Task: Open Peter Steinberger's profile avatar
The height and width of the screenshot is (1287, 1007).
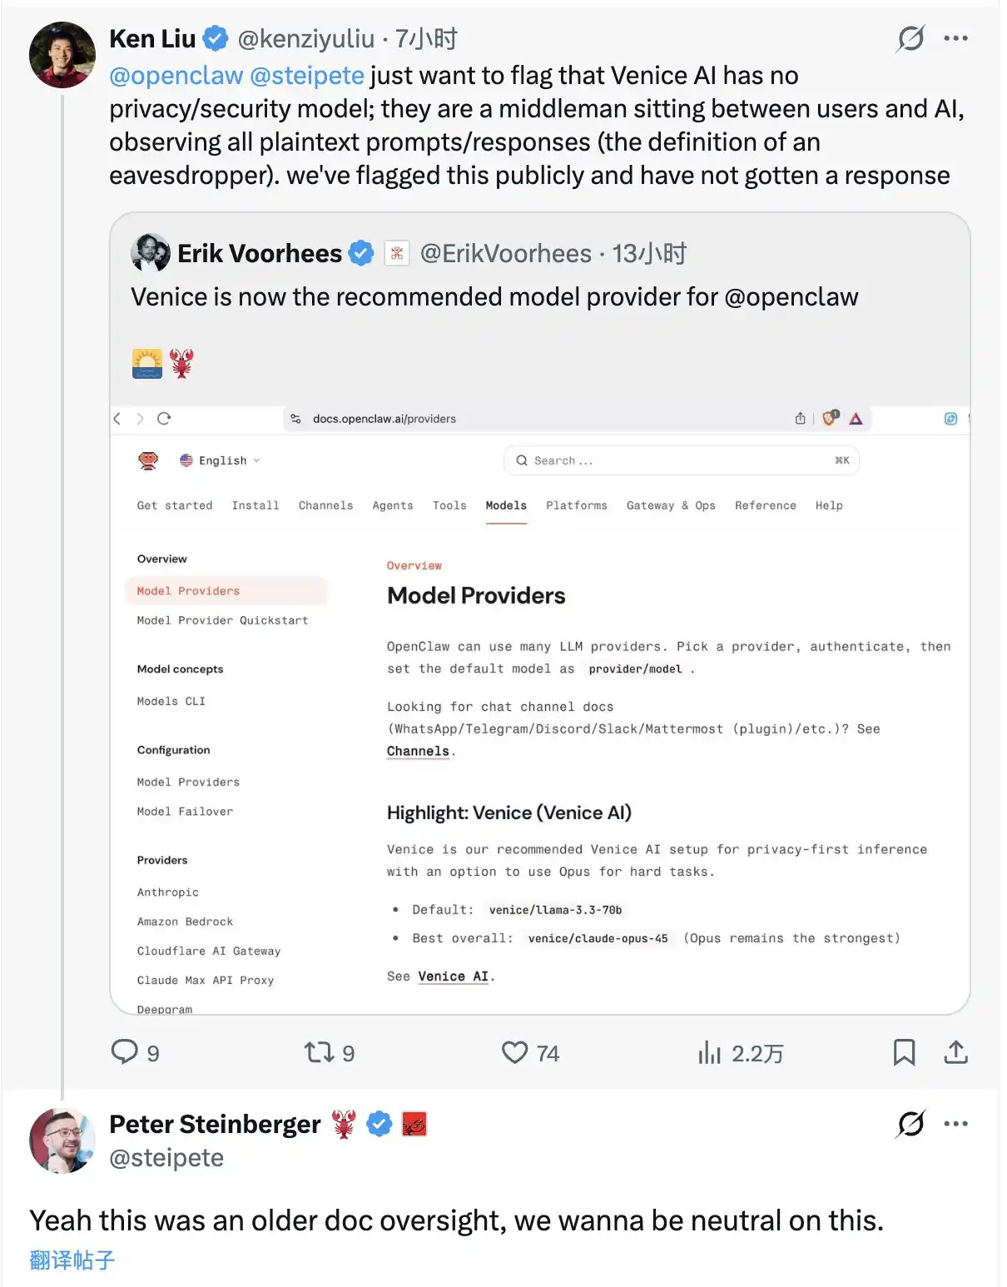Action: (62, 1140)
